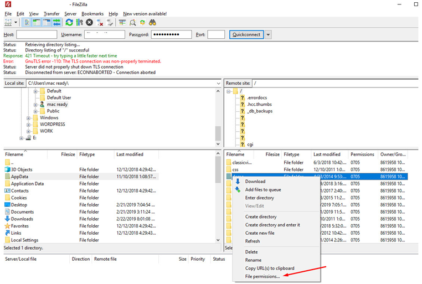The width and height of the screenshot is (422, 284).
Task: Expand the E: drive node
Action: 21,138
